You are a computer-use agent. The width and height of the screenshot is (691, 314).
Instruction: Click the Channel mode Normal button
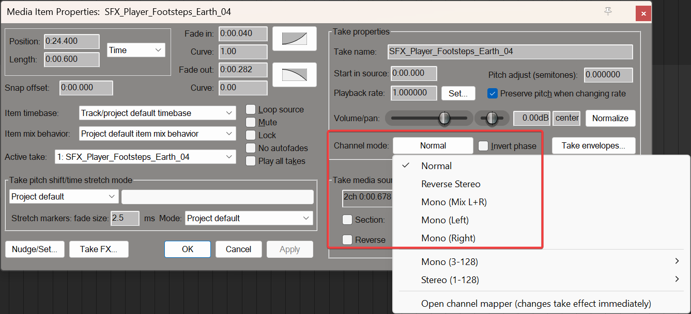pos(433,145)
